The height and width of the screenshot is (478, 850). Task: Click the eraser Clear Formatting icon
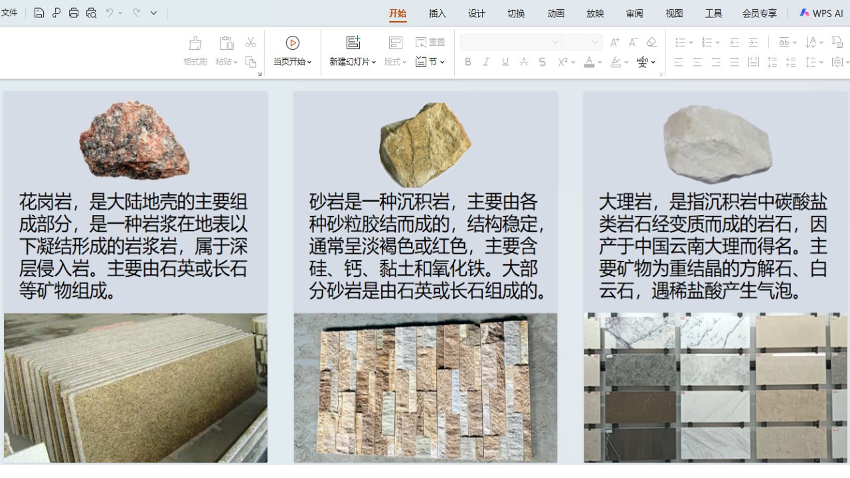click(x=651, y=42)
